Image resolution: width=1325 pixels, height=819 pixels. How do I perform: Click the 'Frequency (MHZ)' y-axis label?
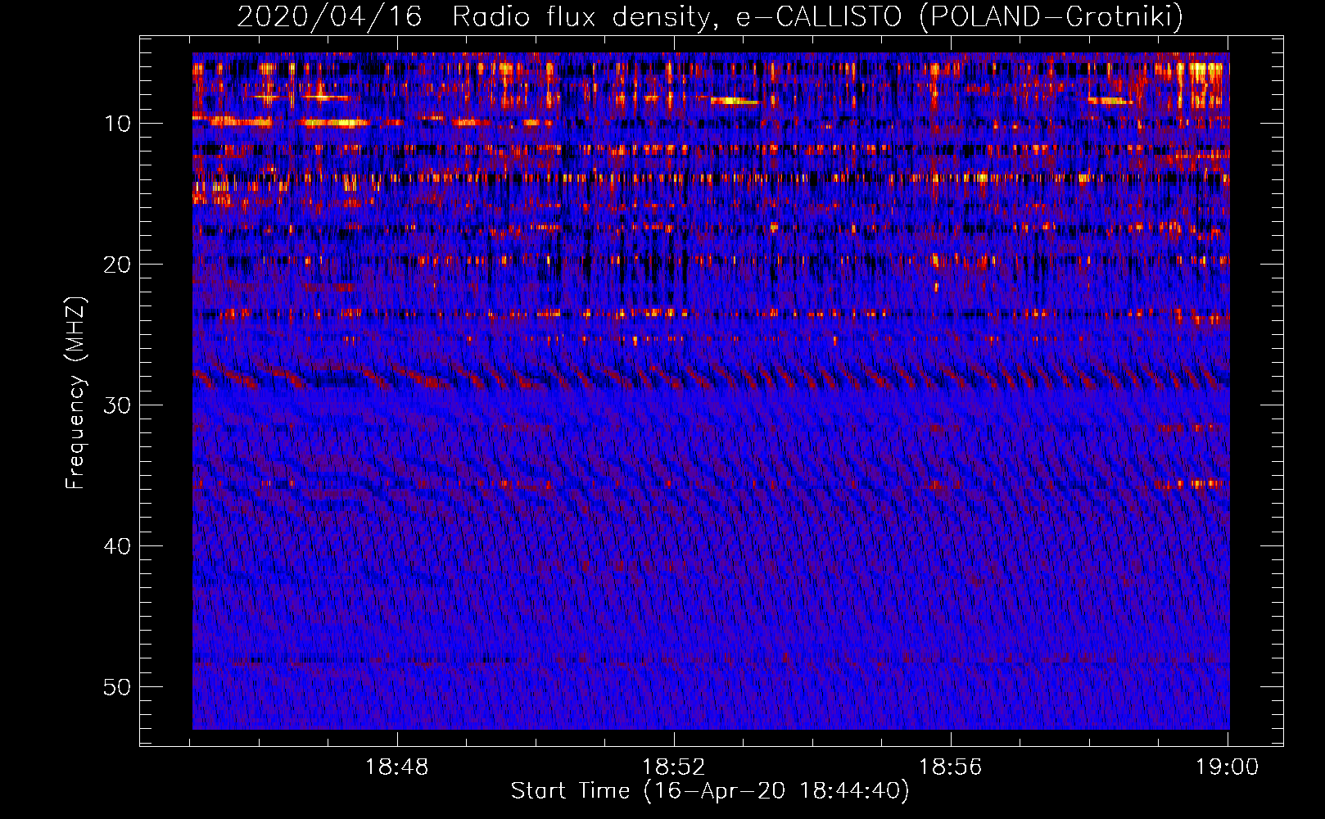(x=75, y=393)
